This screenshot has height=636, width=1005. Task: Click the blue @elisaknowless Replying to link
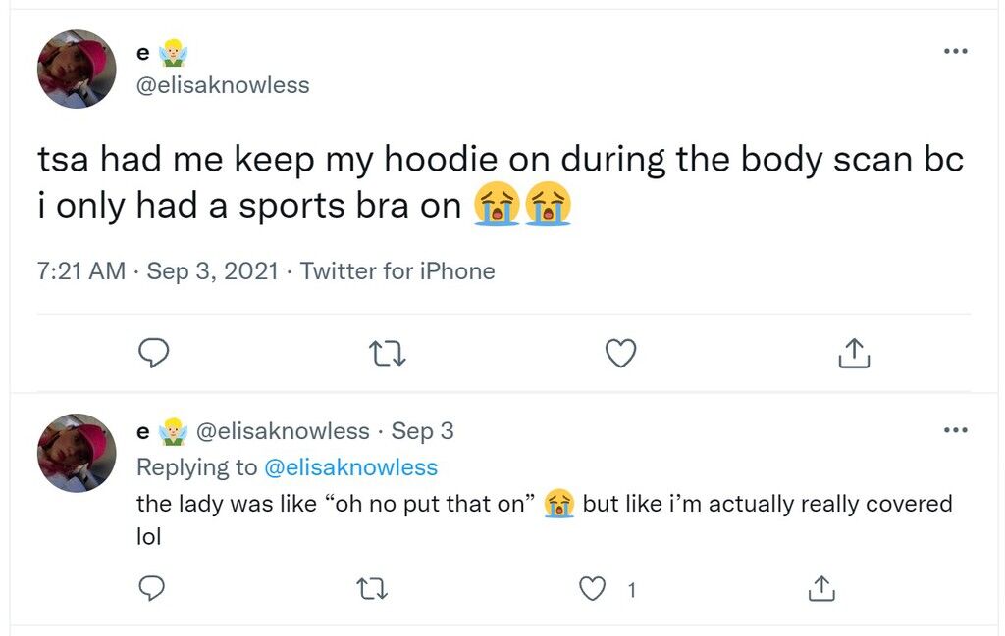pyautogui.click(x=351, y=467)
